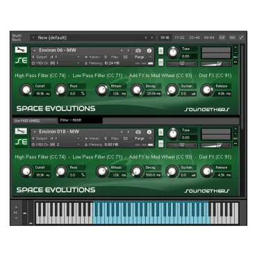This screenshot has width=257, height=257.
Task: Click the KSP button in Multi Rack header
Action: [x=222, y=38]
